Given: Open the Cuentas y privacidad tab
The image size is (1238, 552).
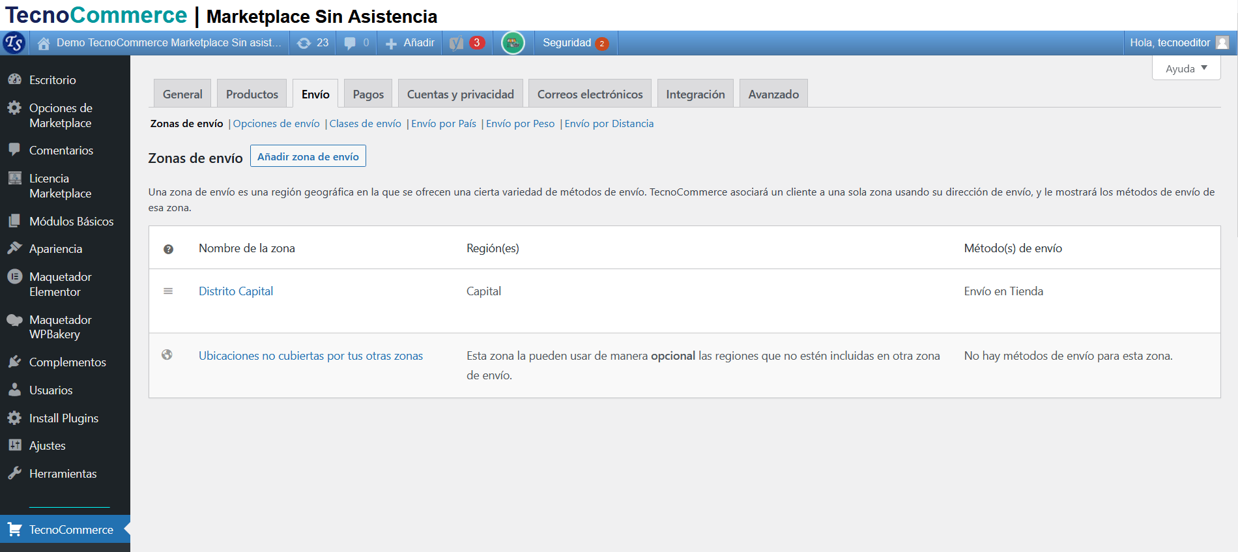Looking at the screenshot, I should click(461, 94).
